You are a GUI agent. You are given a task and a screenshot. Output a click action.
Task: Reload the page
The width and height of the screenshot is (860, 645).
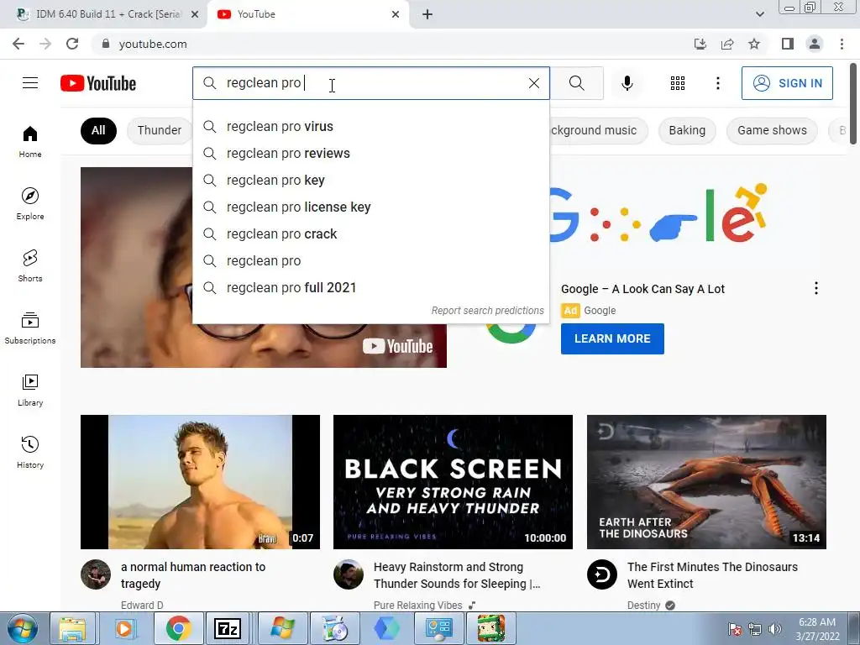pos(72,44)
